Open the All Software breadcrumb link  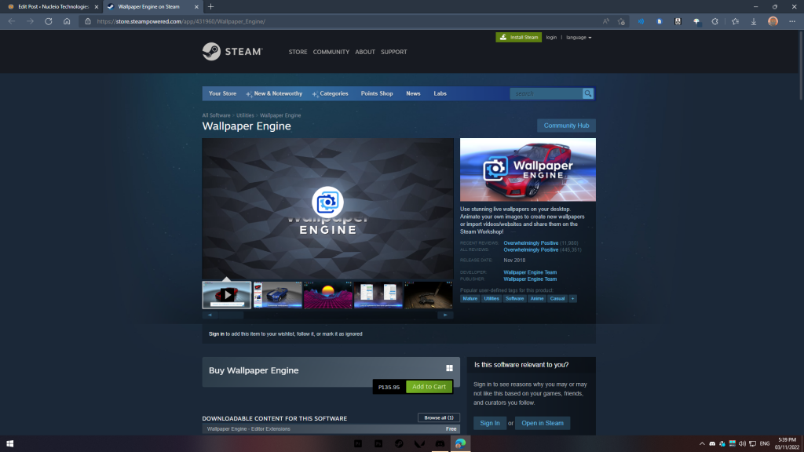(x=216, y=115)
